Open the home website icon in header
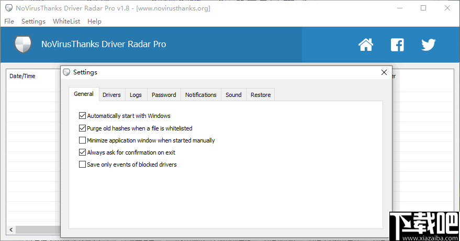Image resolution: width=460 pixels, height=241 pixels. coord(366,45)
